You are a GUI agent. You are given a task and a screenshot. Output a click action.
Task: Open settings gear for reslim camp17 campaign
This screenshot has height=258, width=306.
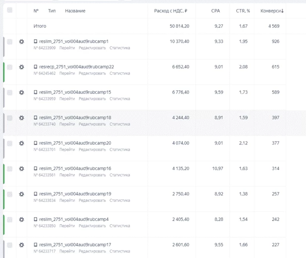point(21,245)
